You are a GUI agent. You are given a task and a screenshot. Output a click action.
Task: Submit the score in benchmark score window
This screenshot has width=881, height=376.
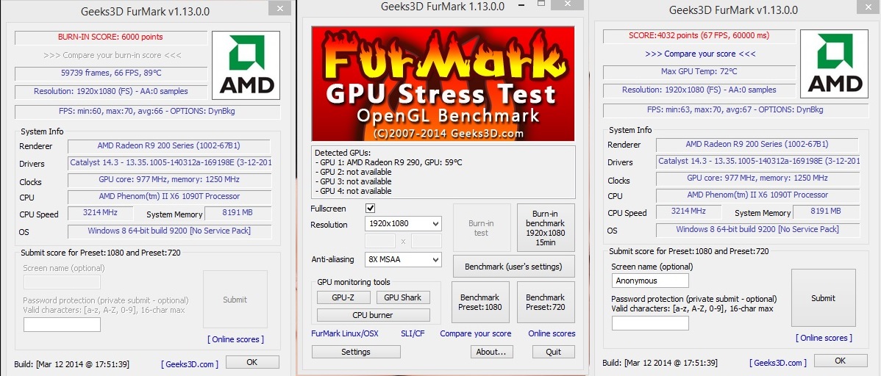coord(823,298)
